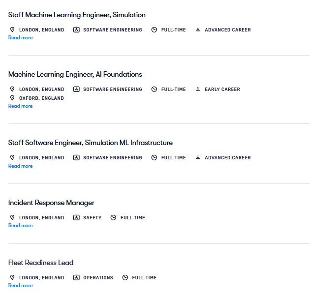
Task: Click career icon in Simulation ML Infrastructure row
Action: tap(198, 158)
